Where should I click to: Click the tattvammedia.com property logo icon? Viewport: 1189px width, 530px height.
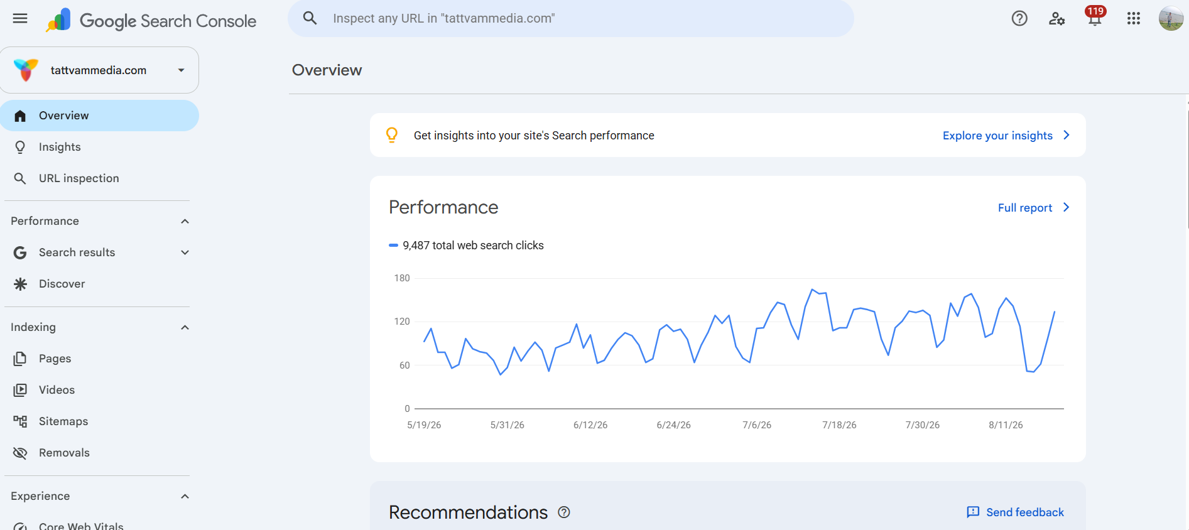coord(26,70)
